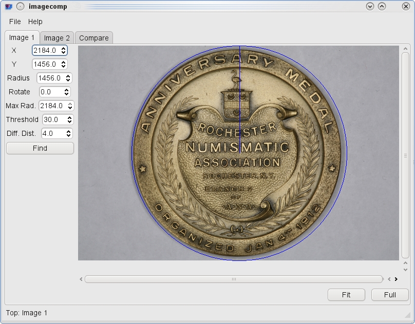The image size is (415, 324).
Task: Decrease Diff. Dist. with down arrow
Action: coord(68,135)
